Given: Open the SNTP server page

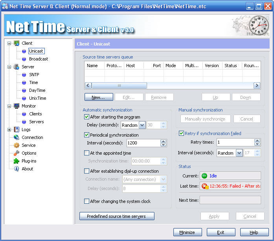Looking at the screenshot, I should point(34,75).
